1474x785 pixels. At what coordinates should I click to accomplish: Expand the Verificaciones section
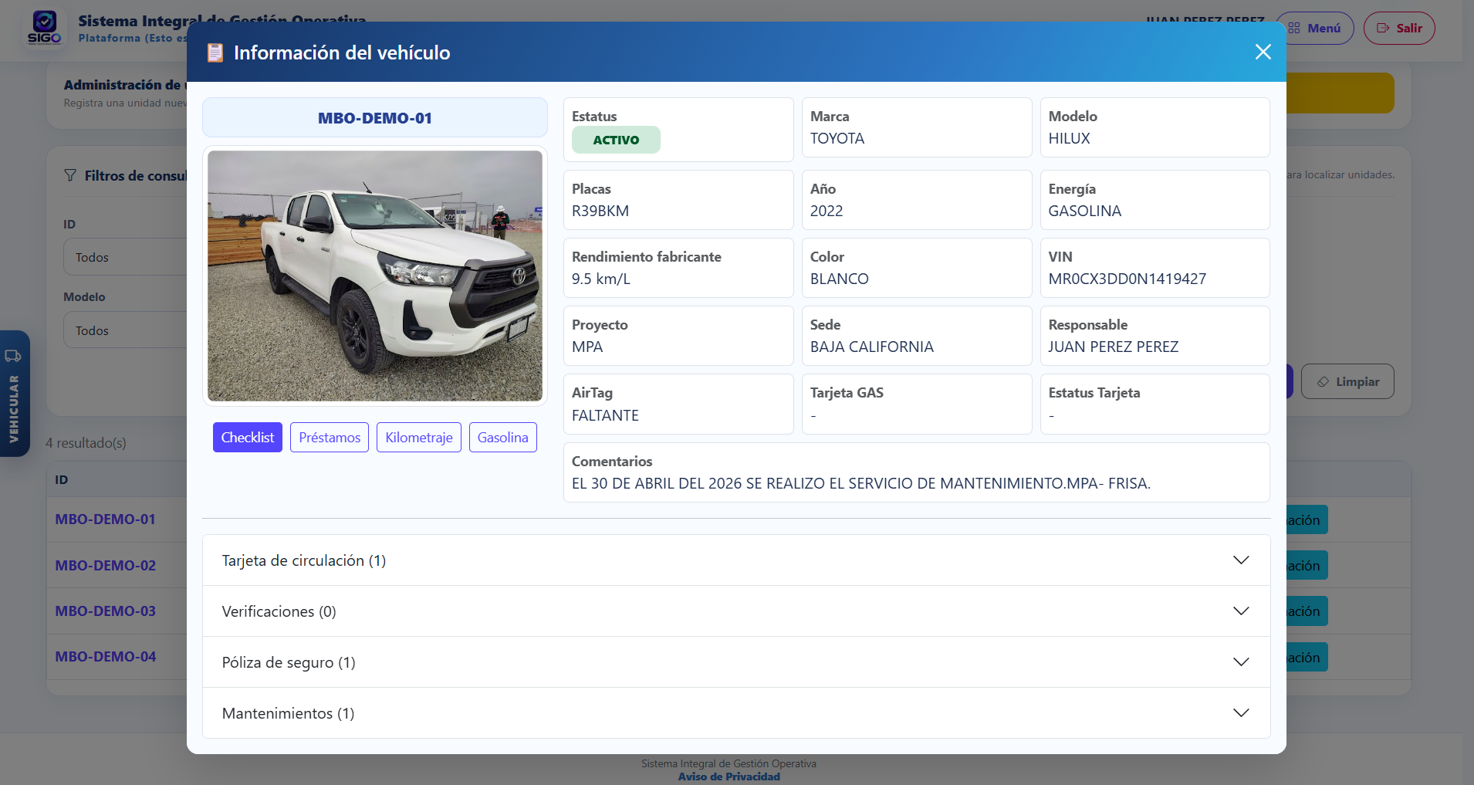[736, 611]
